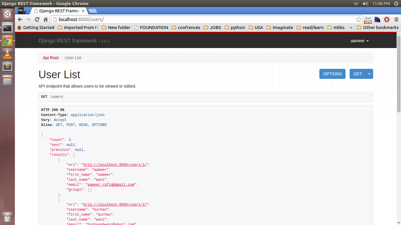Open the FOUNDATION bookmark
The image size is (401, 225).
pos(151,28)
